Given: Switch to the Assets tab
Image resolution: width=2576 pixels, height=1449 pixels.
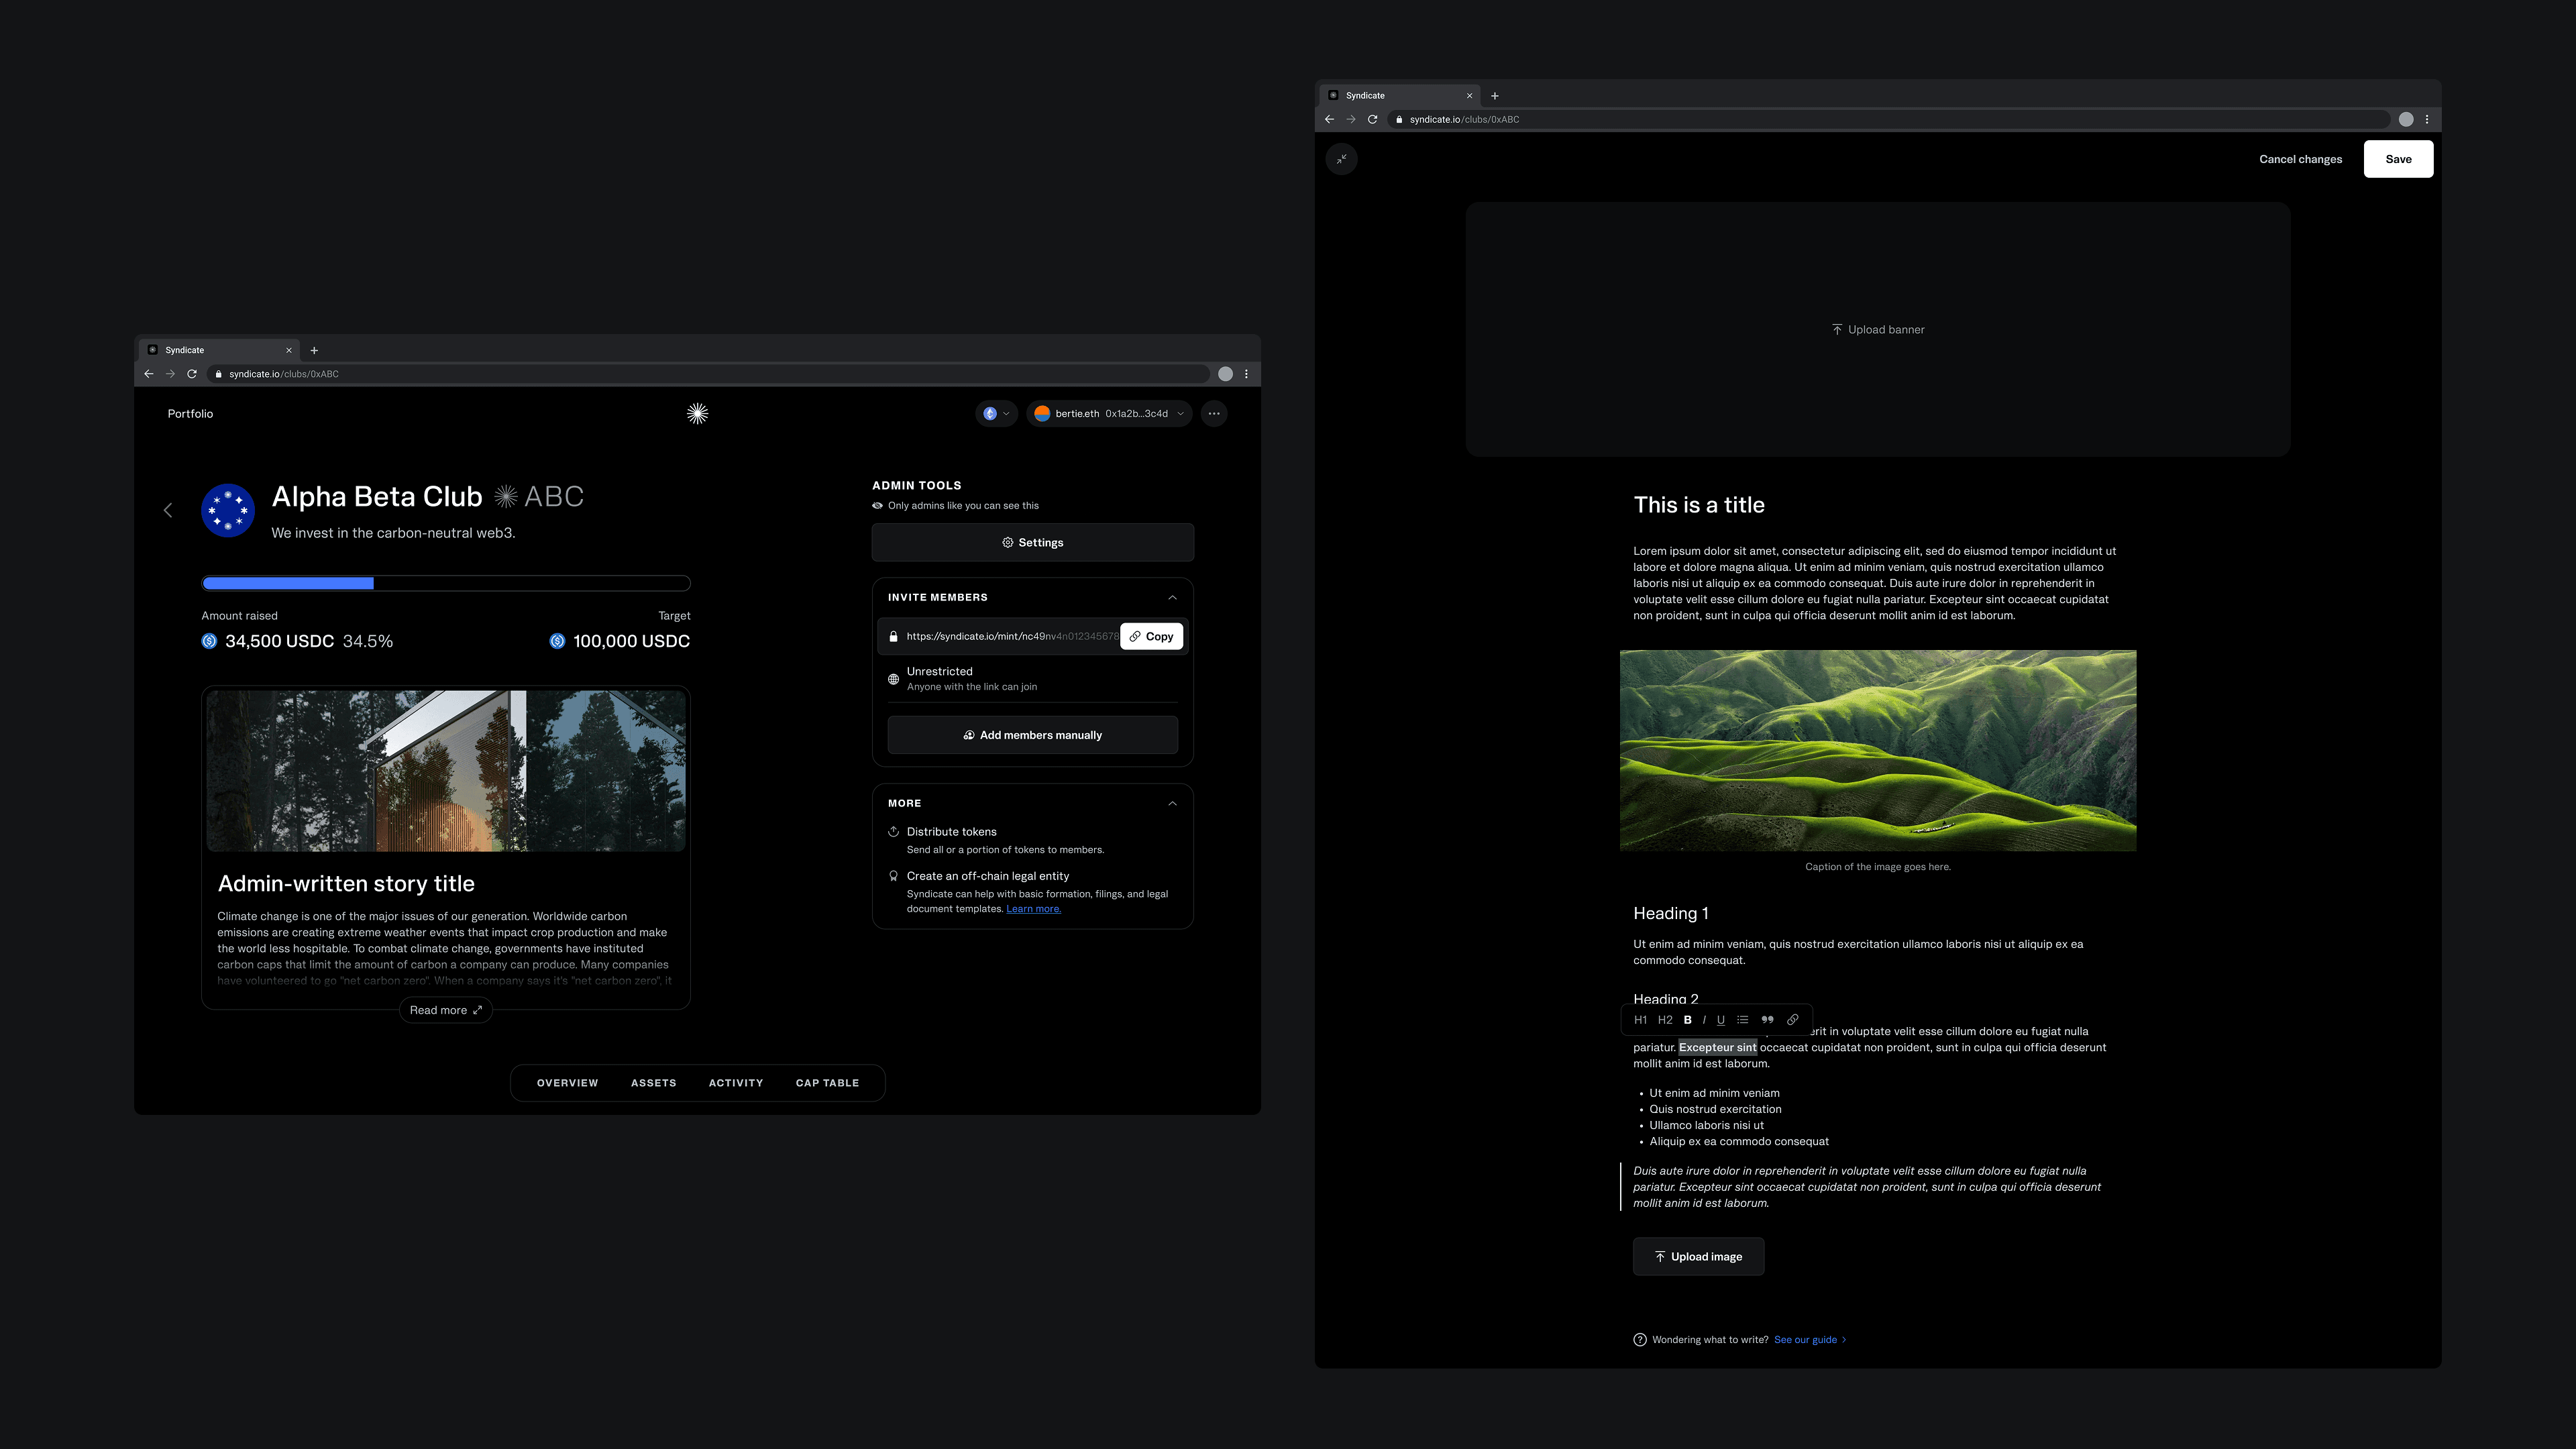Looking at the screenshot, I should tap(653, 1083).
